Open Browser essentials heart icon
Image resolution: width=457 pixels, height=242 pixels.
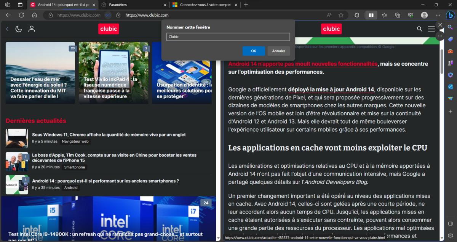point(410,15)
